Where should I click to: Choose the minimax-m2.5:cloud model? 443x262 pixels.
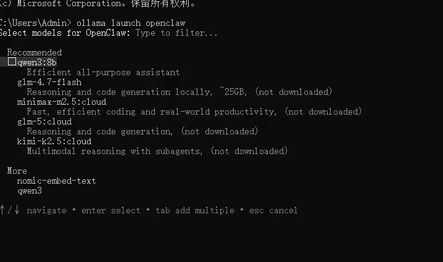(x=61, y=102)
